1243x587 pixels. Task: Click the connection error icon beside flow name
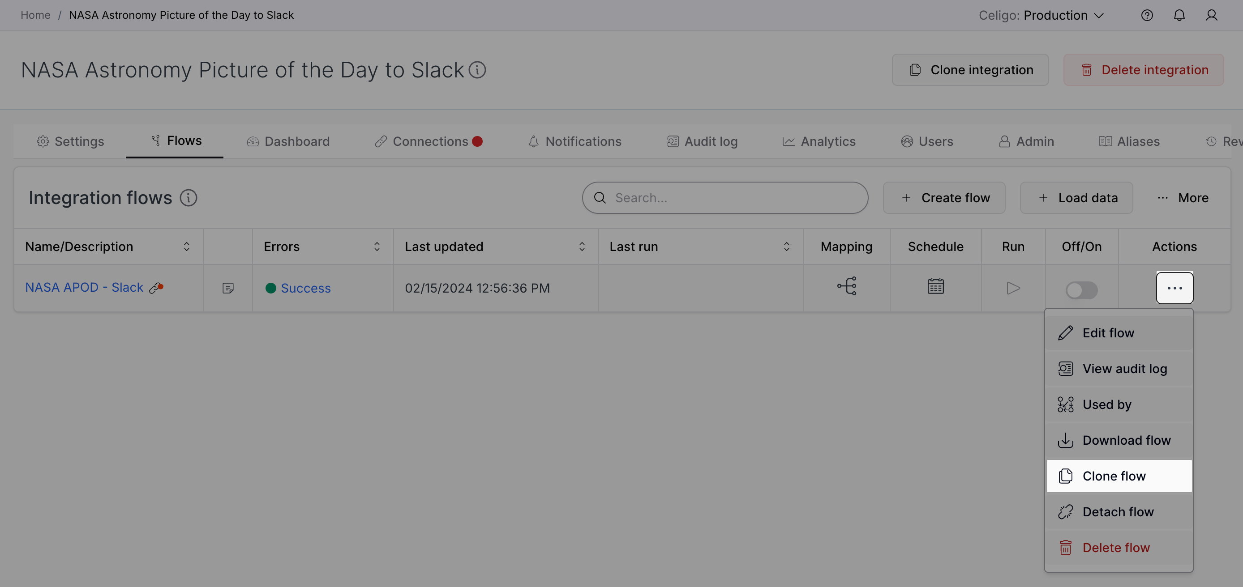pos(156,288)
